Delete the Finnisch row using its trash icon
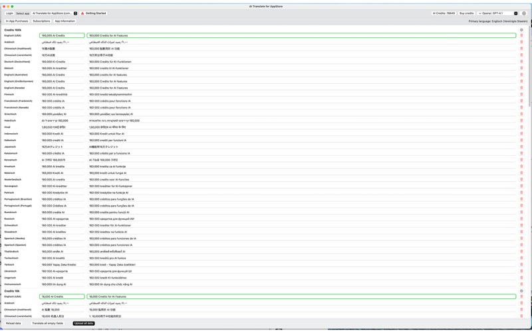The height and width of the screenshot is (333, 532). point(521,94)
